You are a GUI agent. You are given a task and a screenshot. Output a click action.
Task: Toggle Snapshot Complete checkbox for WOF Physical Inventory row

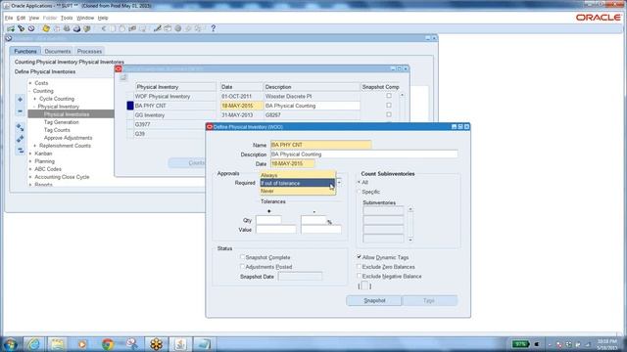[389, 96]
